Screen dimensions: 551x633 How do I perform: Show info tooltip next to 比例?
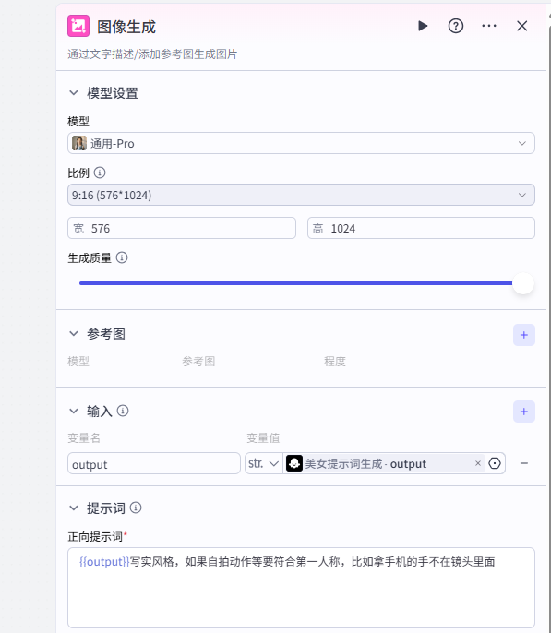pos(100,173)
